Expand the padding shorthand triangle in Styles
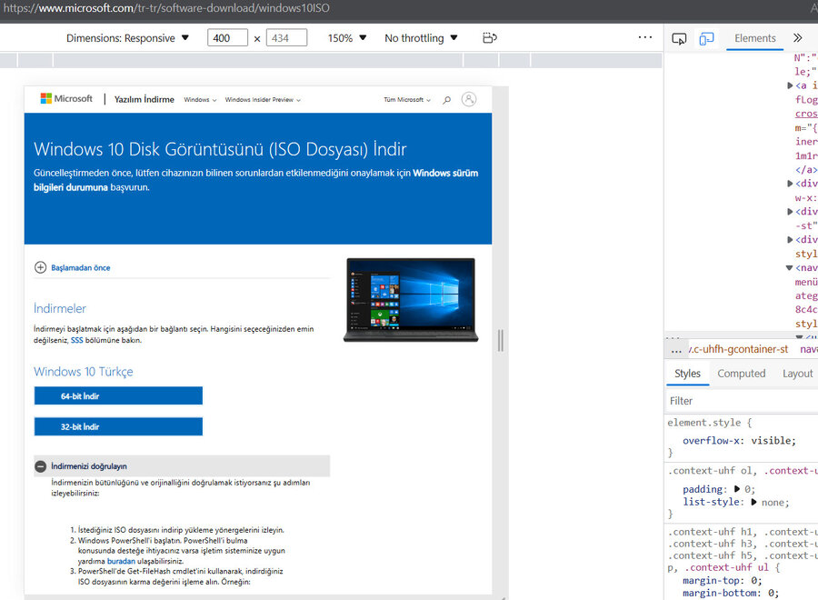The width and height of the screenshot is (818, 600). [x=736, y=489]
